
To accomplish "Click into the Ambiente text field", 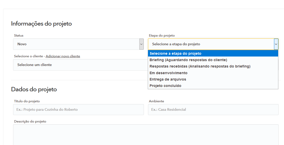I will (213, 109).
